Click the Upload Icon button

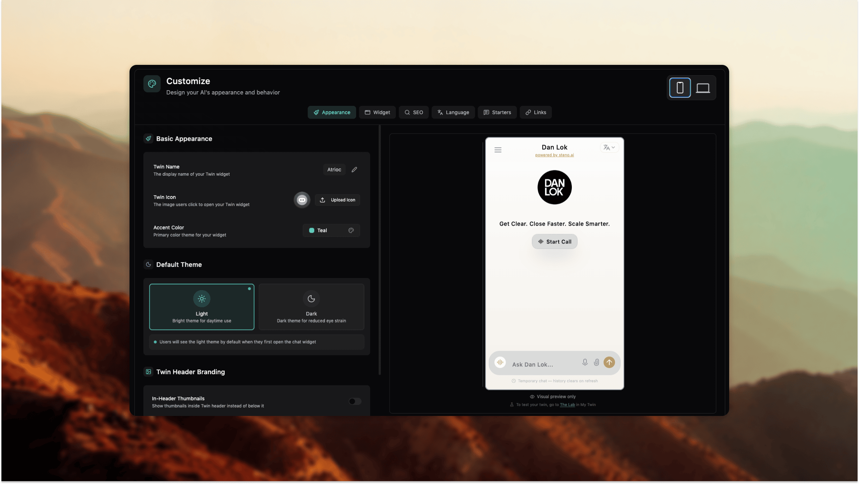coord(337,200)
